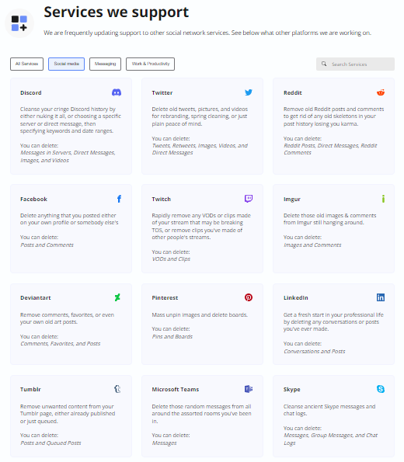Open the Twitter card title
Viewport: 404px width, 462px height.
162,93
